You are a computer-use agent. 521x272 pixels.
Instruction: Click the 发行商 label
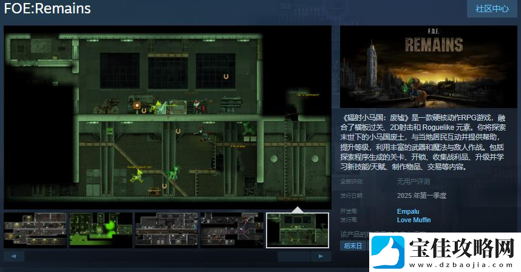click(x=349, y=220)
